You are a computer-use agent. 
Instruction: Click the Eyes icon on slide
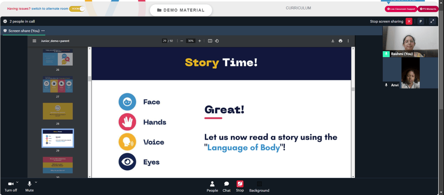[x=127, y=162]
